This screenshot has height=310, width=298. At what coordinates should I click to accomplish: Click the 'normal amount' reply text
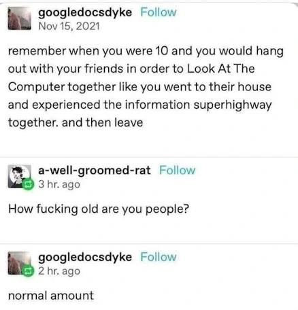(51, 296)
